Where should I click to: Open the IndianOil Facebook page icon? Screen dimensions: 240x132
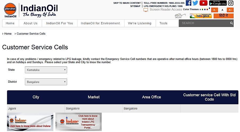[x=188, y=3]
